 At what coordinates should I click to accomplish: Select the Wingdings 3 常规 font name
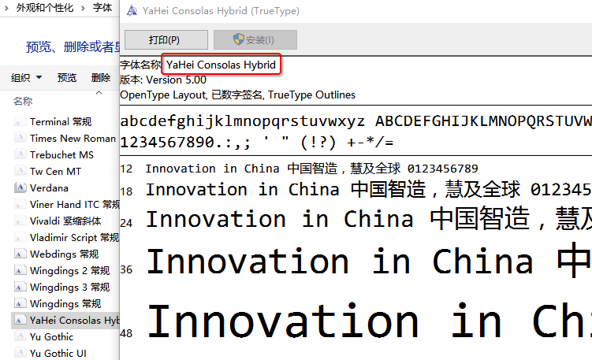point(70,288)
